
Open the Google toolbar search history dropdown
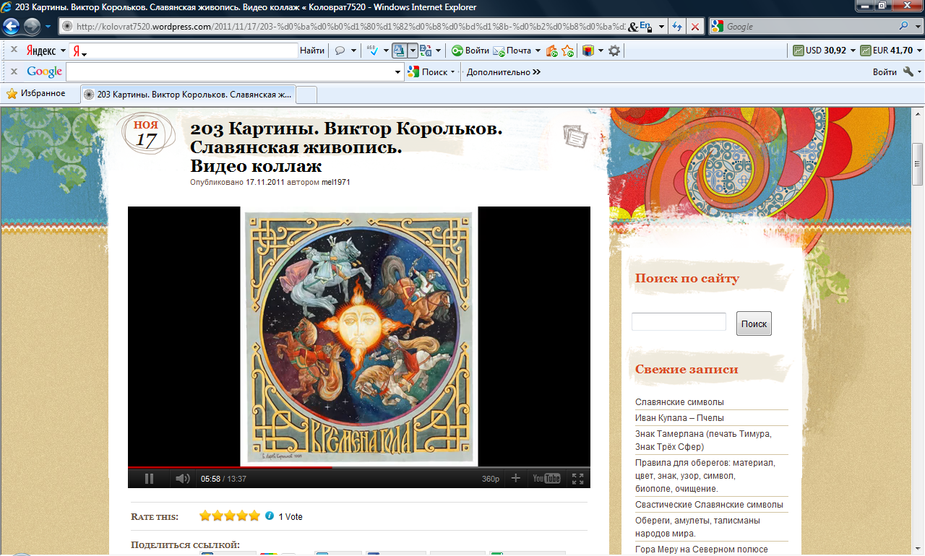(398, 71)
